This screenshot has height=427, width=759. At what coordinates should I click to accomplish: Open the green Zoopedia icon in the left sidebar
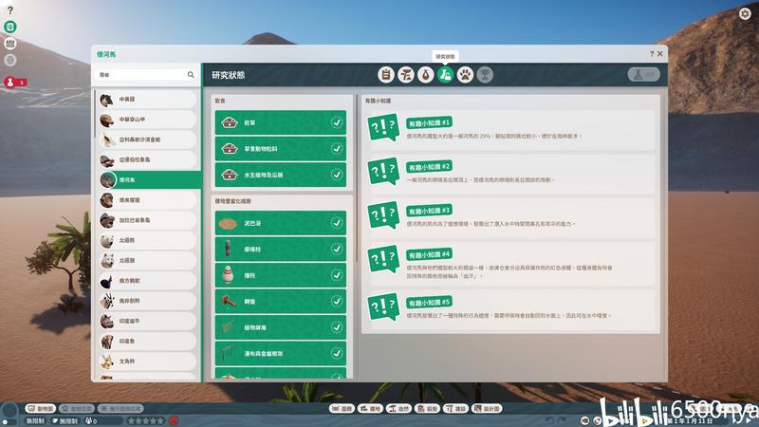click(x=10, y=27)
